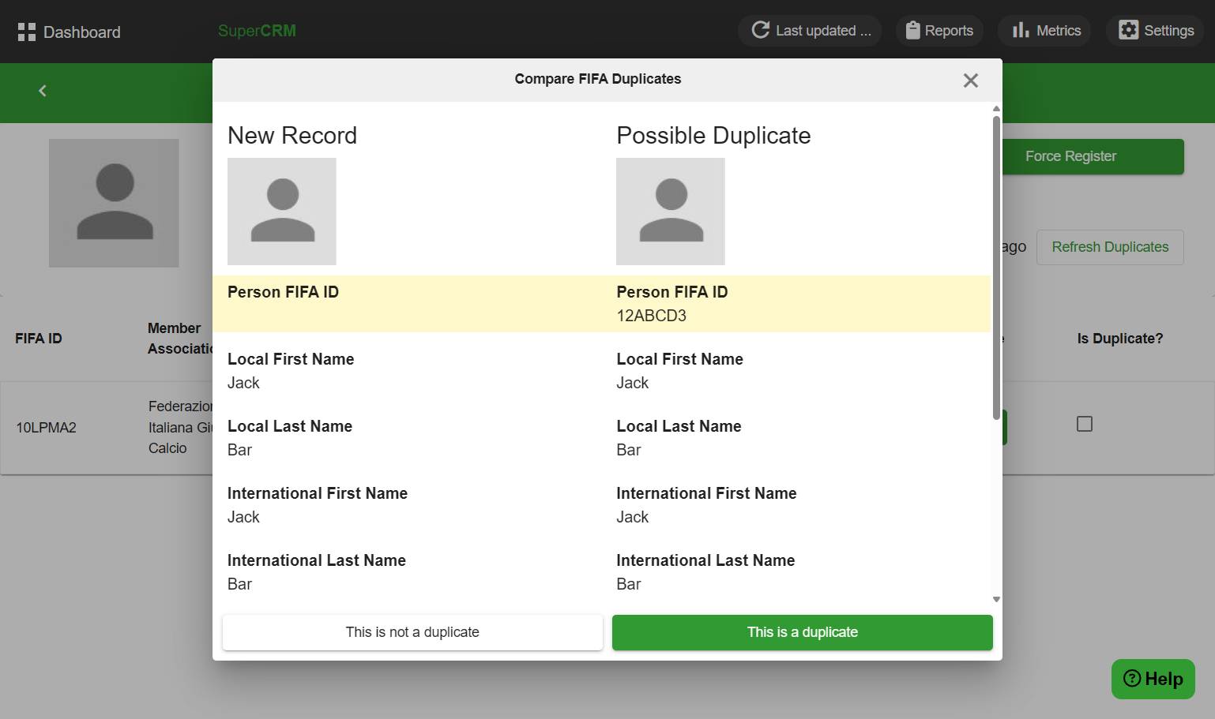Click the Settings label

[1169, 31]
